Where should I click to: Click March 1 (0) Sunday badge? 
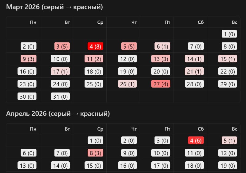tap(229, 34)
